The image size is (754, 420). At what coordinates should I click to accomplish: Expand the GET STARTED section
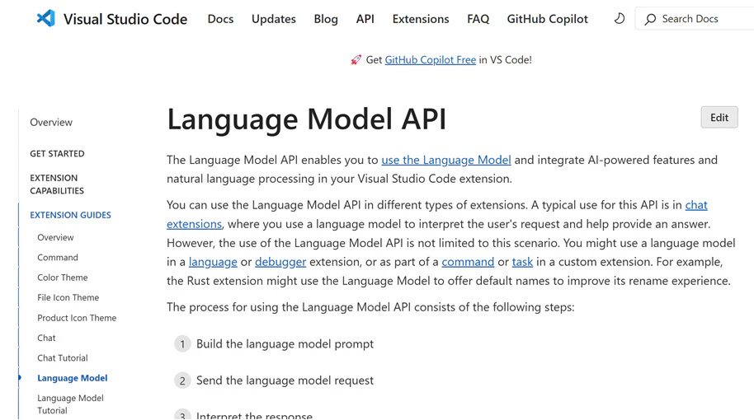57,154
